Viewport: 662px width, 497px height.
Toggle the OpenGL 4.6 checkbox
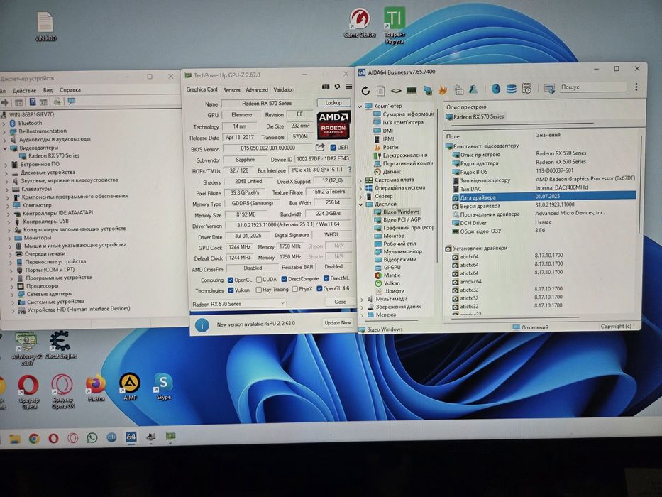point(319,289)
